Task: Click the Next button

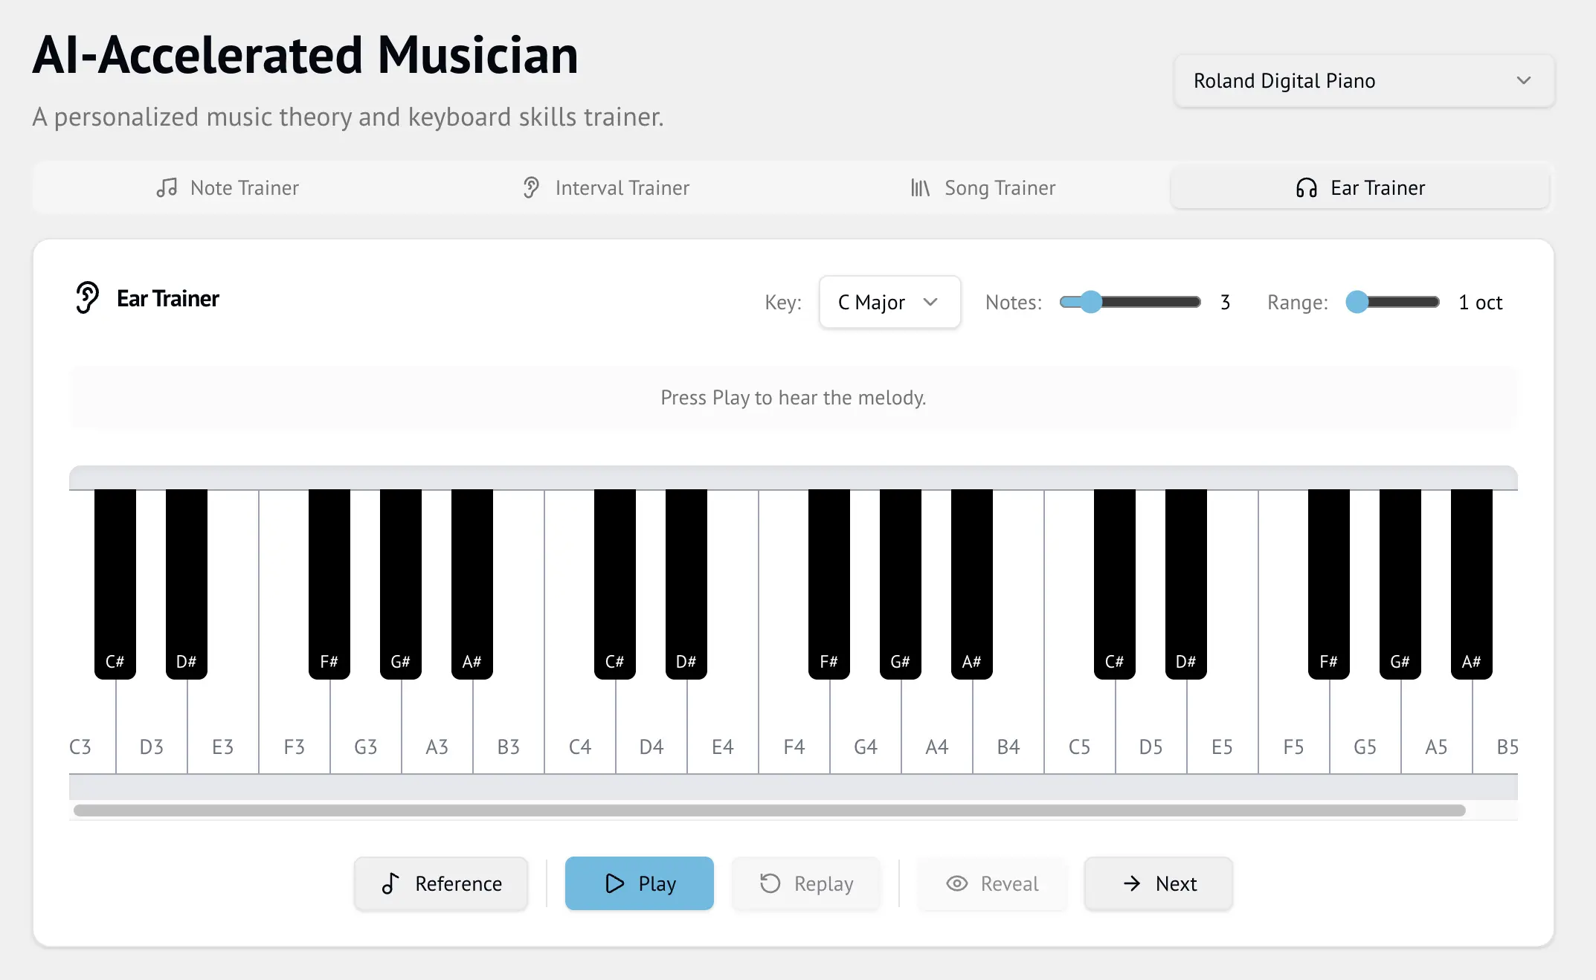Action: pos(1158,883)
